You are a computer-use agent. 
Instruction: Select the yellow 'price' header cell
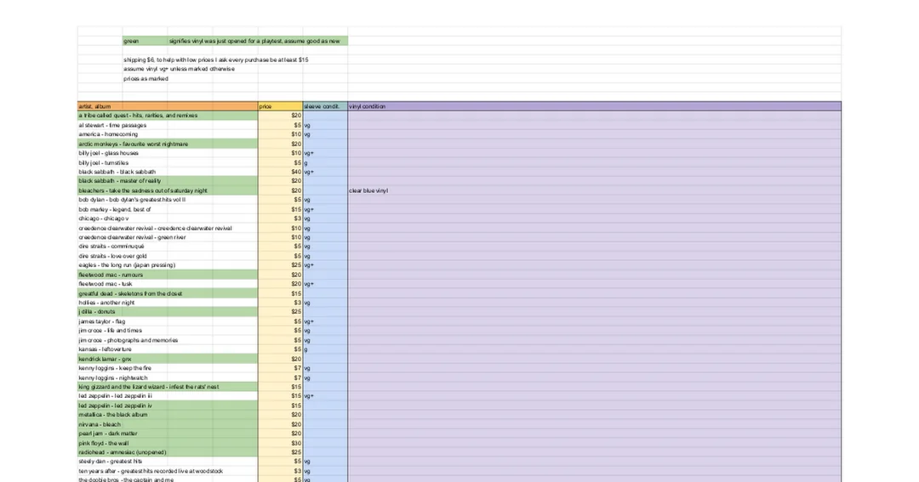tap(280, 106)
